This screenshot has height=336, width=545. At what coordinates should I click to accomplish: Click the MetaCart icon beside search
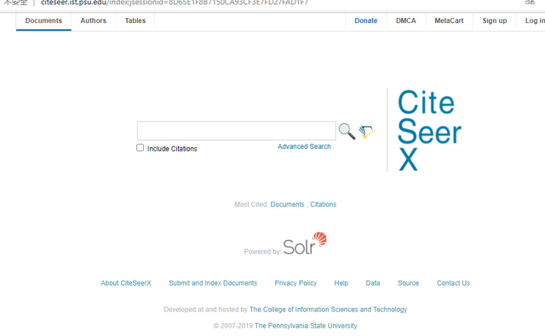tap(367, 132)
